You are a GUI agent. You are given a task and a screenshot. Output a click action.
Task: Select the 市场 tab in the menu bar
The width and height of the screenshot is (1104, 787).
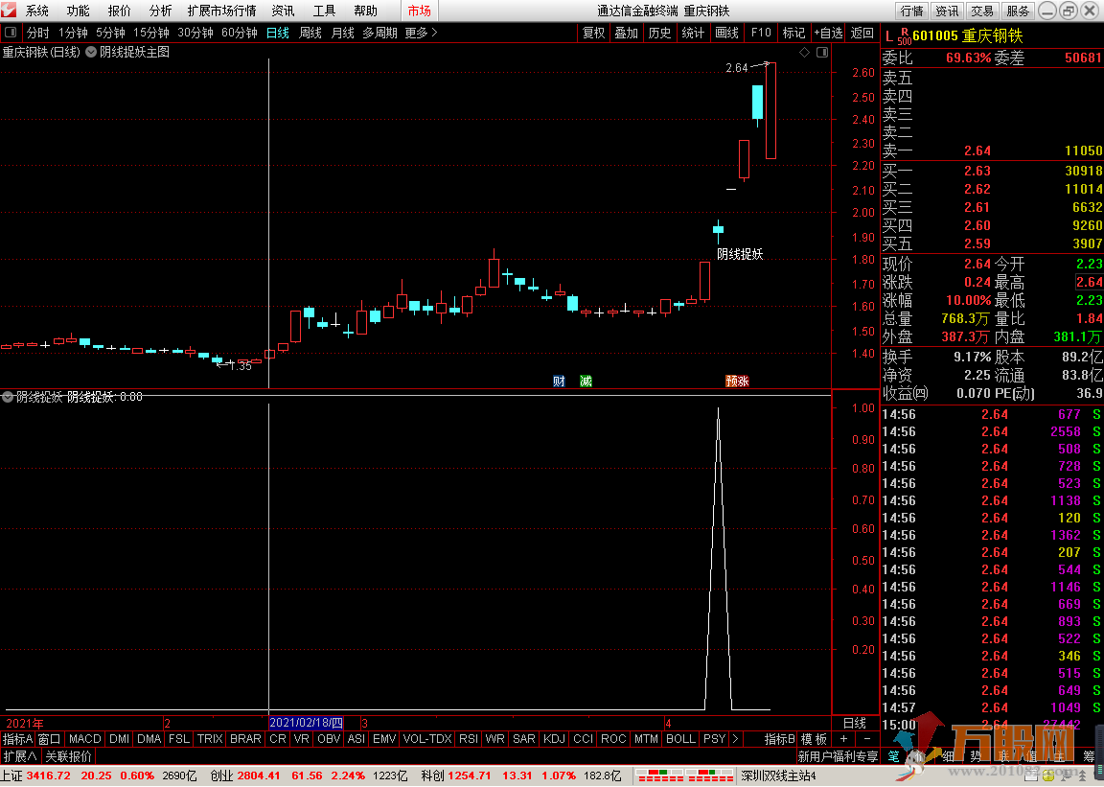point(420,11)
